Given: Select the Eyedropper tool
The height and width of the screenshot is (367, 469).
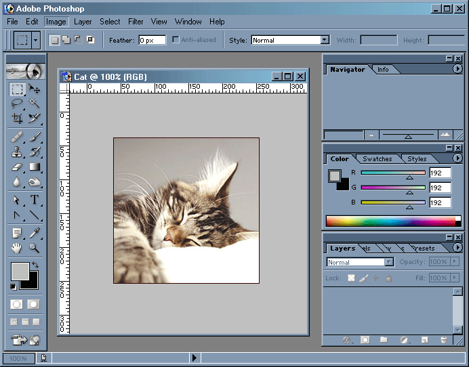Looking at the screenshot, I should pos(35,233).
